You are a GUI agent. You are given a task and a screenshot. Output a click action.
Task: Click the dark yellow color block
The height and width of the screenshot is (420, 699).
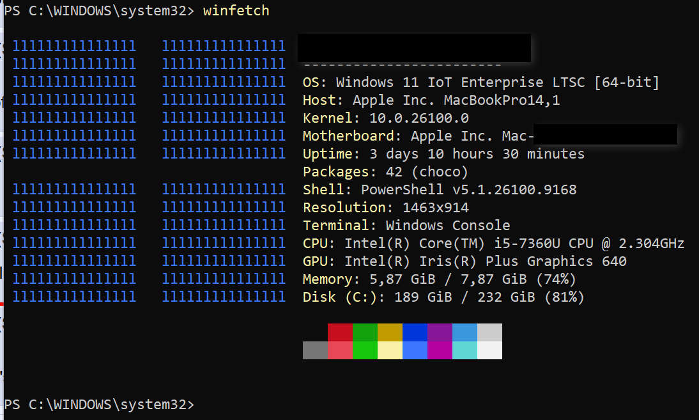tap(390, 332)
